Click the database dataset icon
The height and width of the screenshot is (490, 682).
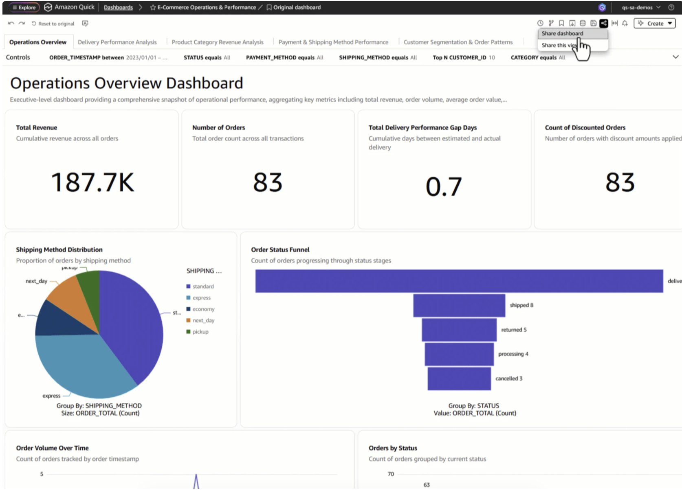(583, 23)
